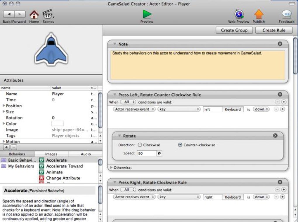Viewport: 298px width, 222px height.
Task: Select the Animate behavior in the list
Action: 54,172
